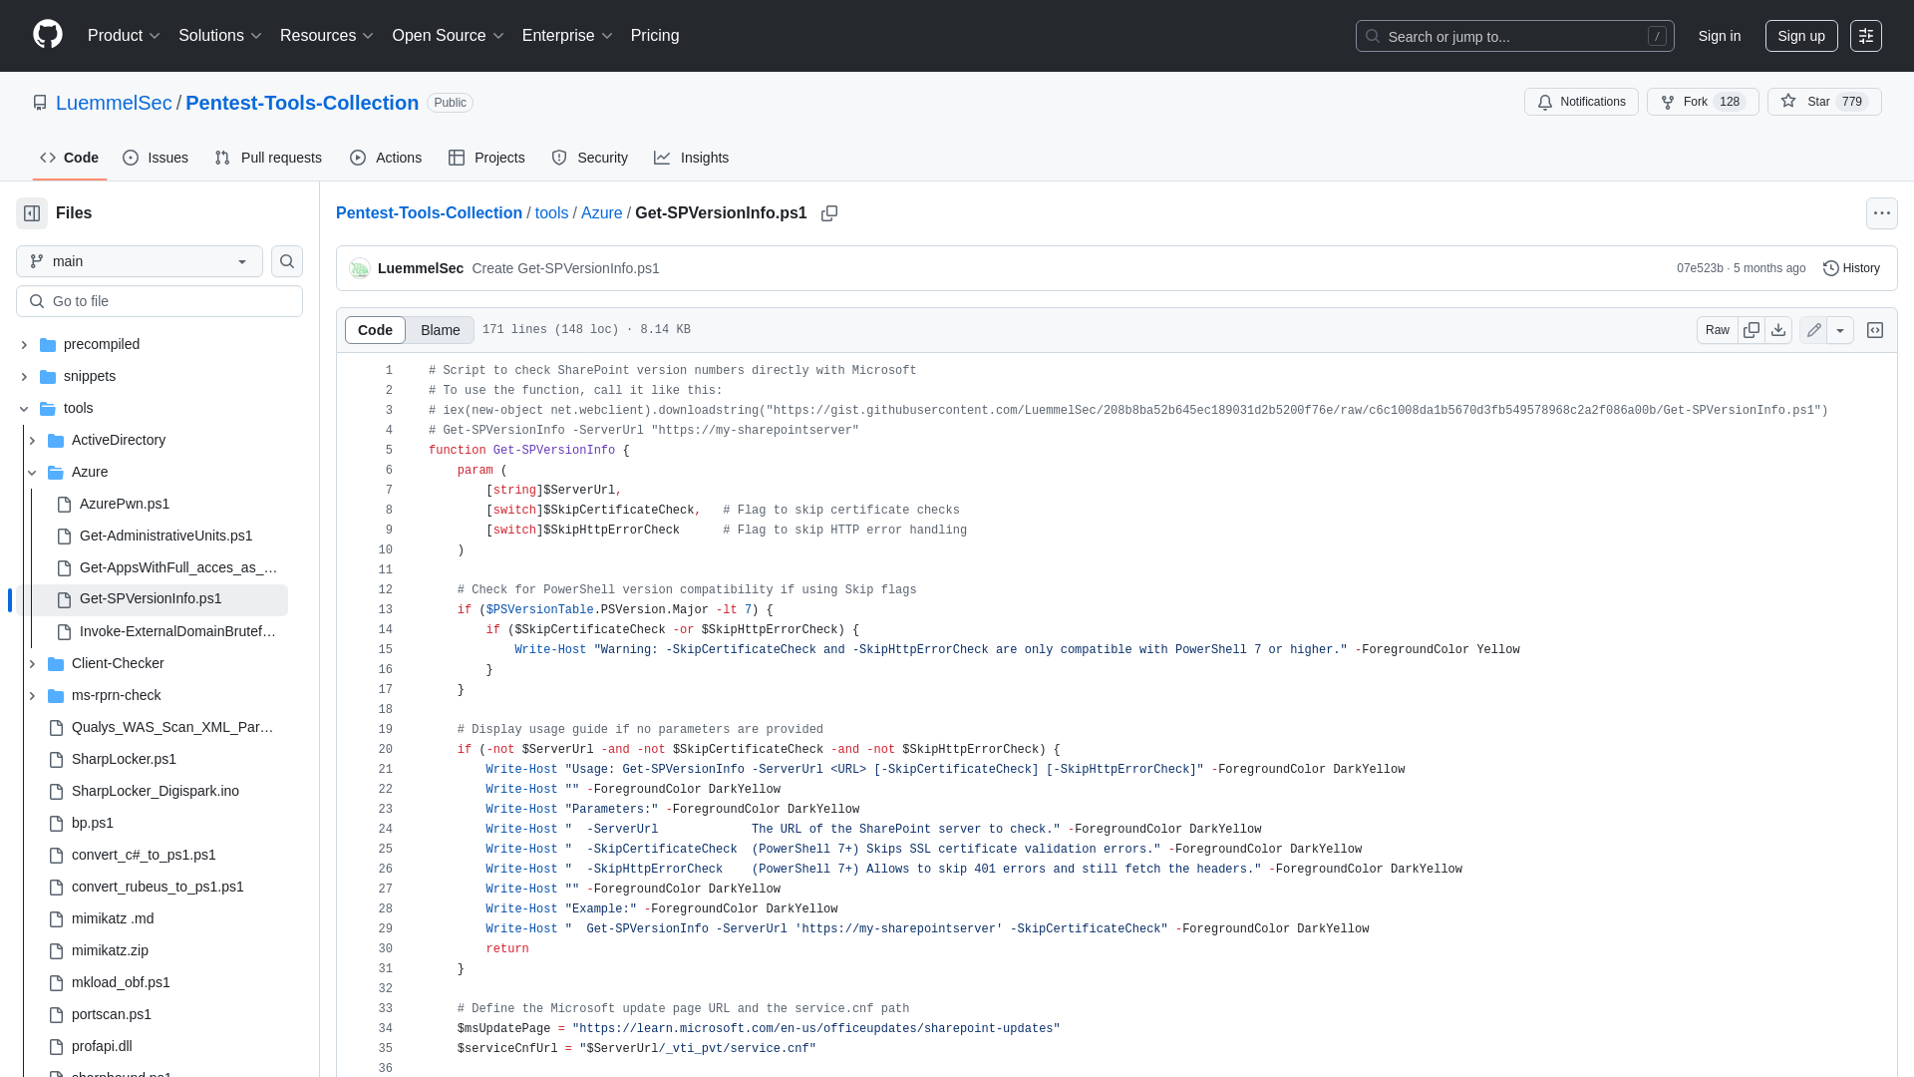The width and height of the screenshot is (1914, 1077).
Task: Collapse the Files side panel
Action: pyautogui.click(x=32, y=213)
